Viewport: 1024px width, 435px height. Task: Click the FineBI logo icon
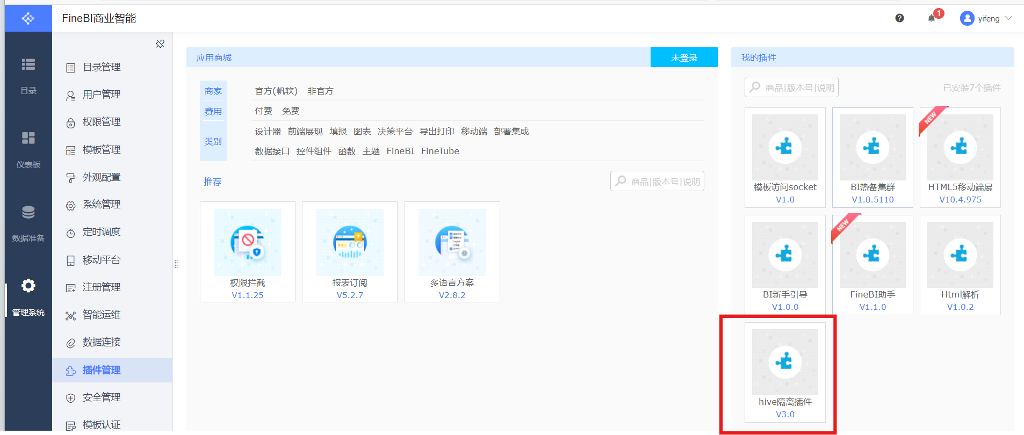(x=28, y=18)
